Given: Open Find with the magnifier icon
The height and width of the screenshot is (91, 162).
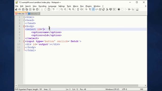Looking at the screenshot, I should [x=62, y=9].
